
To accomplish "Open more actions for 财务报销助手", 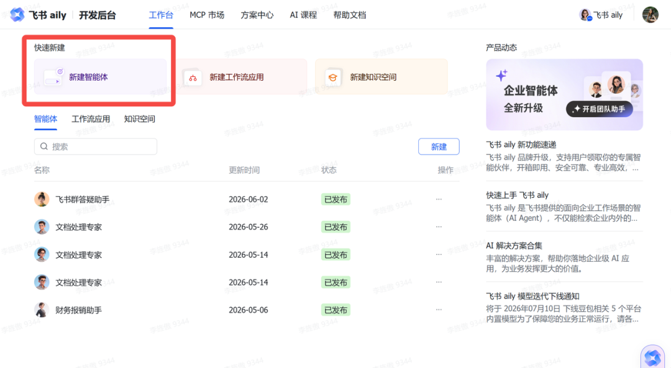I will [x=439, y=310].
